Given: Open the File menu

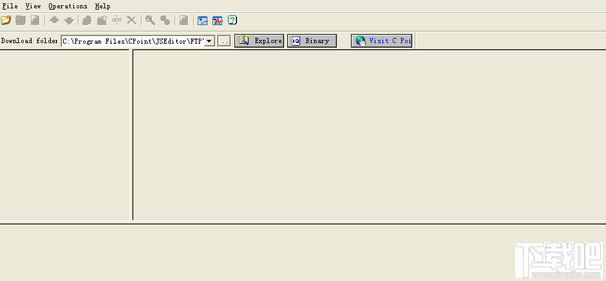Looking at the screenshot, I should coord(10,6).
